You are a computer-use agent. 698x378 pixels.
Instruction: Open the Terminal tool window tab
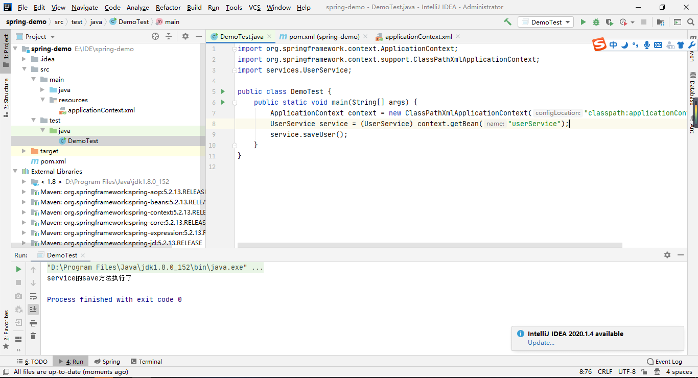click(146, 361)
